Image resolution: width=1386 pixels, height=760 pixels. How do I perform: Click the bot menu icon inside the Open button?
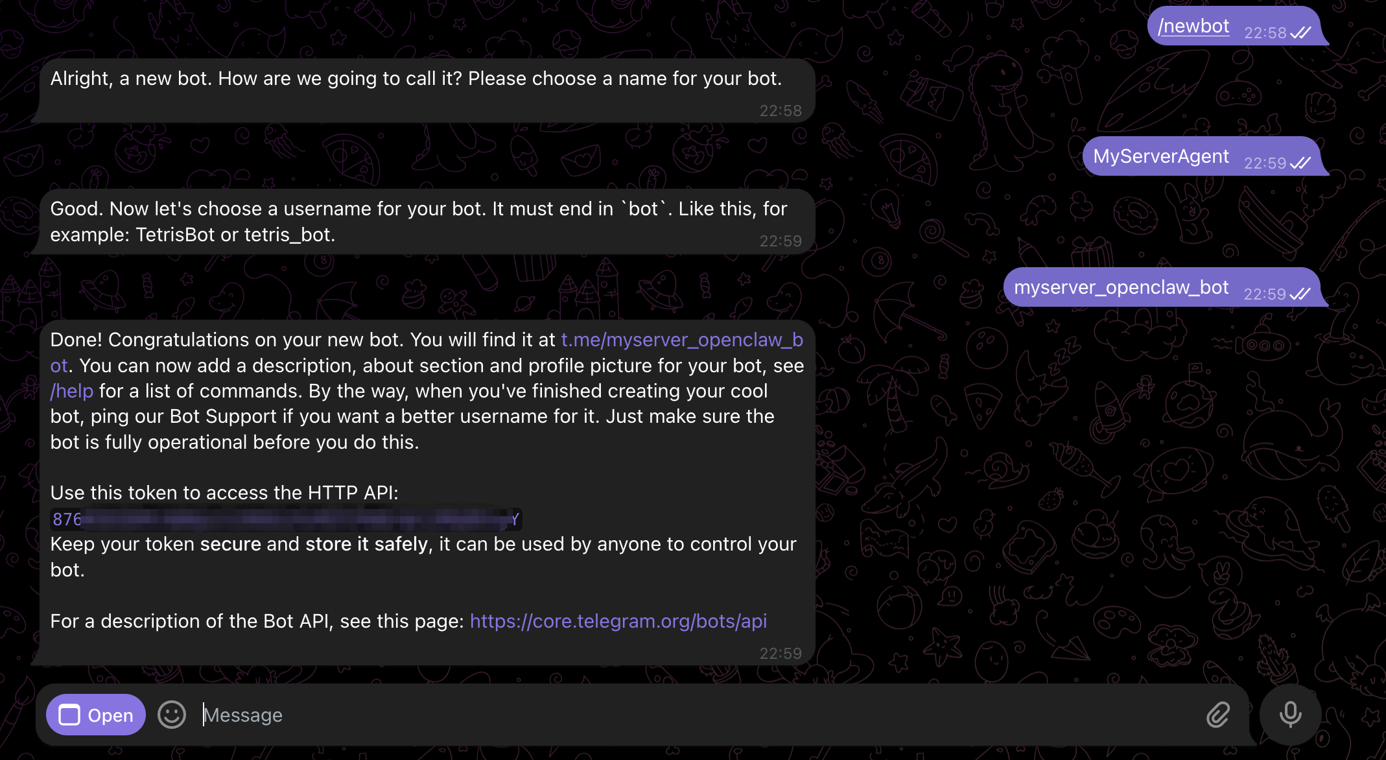(69, 715)
